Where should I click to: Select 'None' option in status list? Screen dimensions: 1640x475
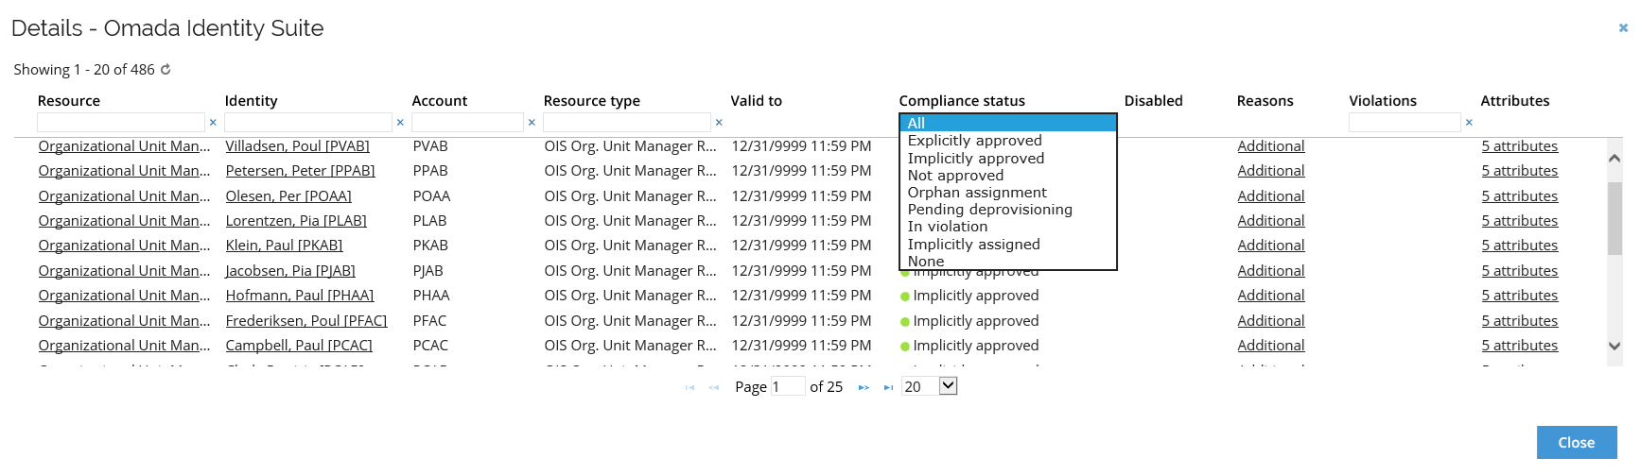1008,261
